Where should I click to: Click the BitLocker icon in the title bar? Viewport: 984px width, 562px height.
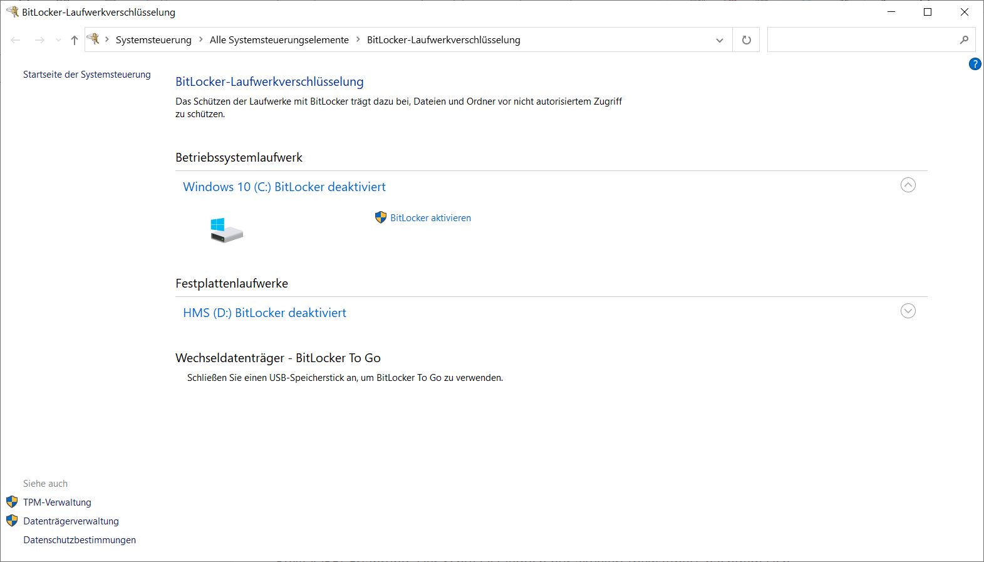click(12, 12)
